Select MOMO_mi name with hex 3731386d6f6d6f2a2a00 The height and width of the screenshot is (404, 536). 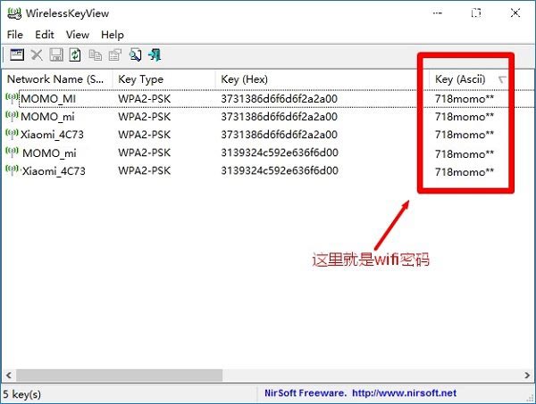47,117
